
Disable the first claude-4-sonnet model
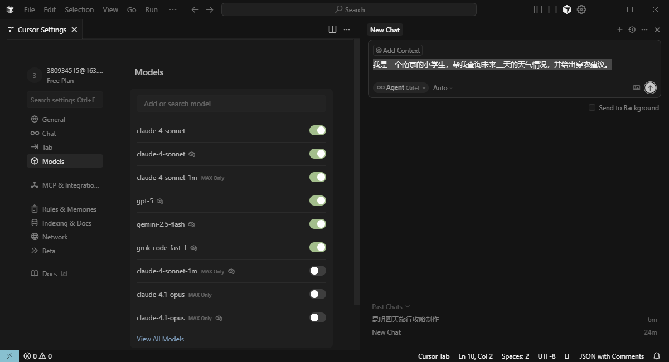318,130
